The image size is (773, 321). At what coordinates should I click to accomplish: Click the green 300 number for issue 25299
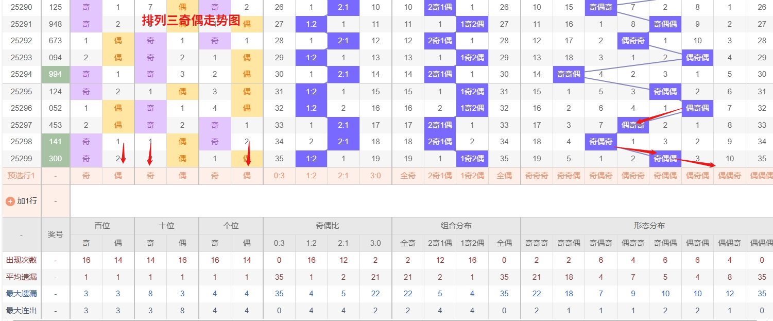click(x=55, y=159)
